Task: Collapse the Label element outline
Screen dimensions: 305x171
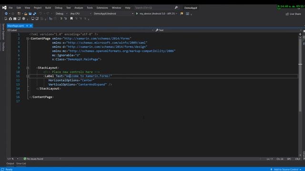Action: click(x=28, y=76)
